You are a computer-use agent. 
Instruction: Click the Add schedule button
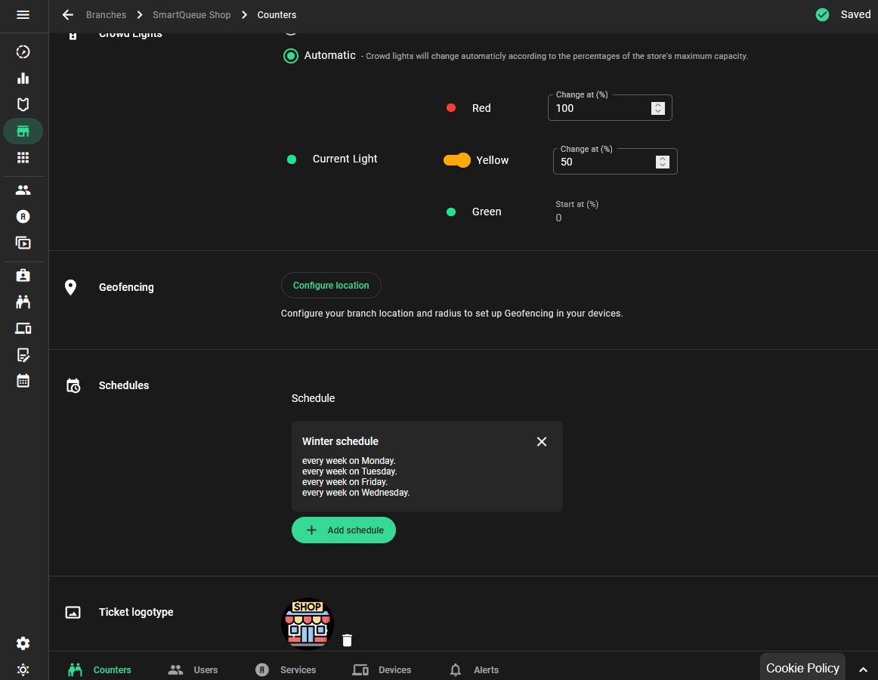[x=344, y=530]
